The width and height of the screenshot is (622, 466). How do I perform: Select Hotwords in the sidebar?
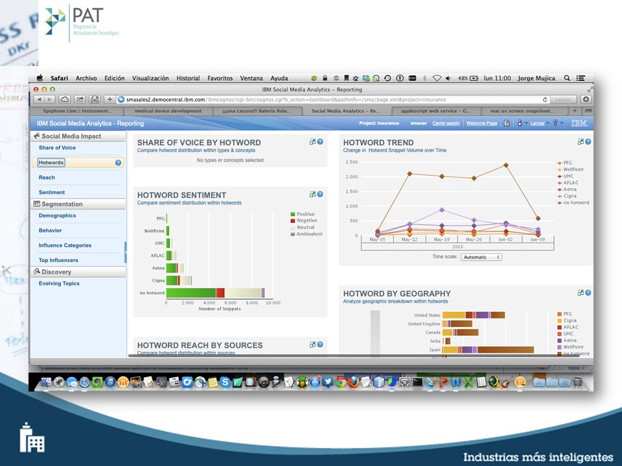pyautogui.click(x=51, y=162)
